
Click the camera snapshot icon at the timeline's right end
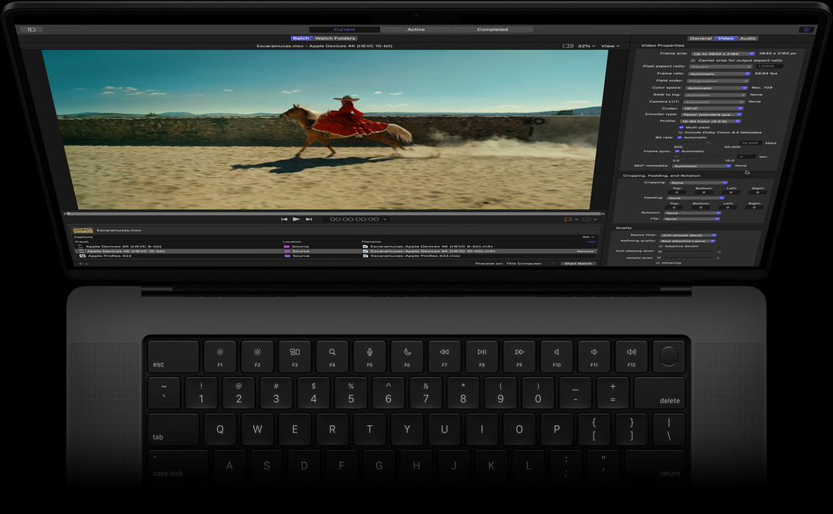585,219
